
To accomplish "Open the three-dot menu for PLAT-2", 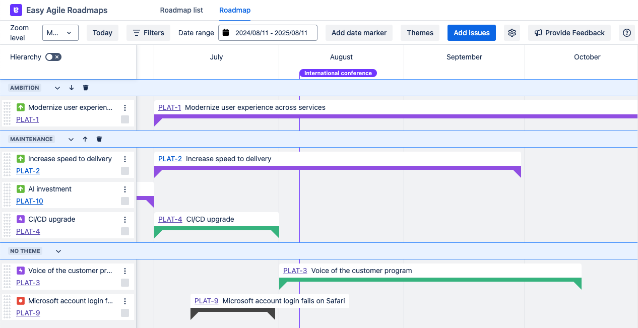I will coord(125,159).
